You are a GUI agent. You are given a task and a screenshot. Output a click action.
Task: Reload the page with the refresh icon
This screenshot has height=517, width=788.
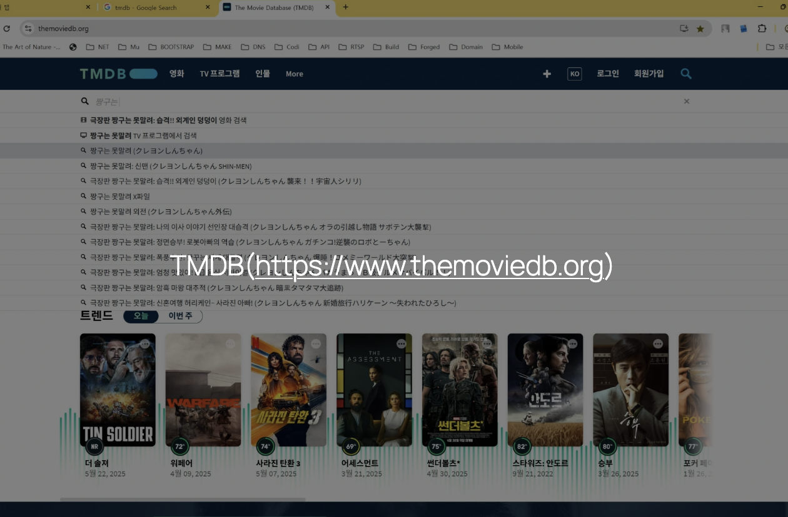8,28
